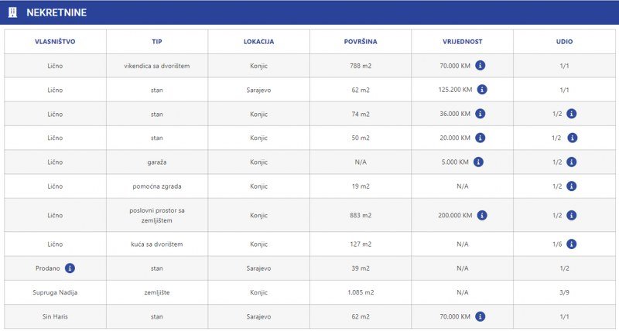
Task: Select the Supruga Nadija ownership cell
Action: pyautogui.click(x=55, y=292)
